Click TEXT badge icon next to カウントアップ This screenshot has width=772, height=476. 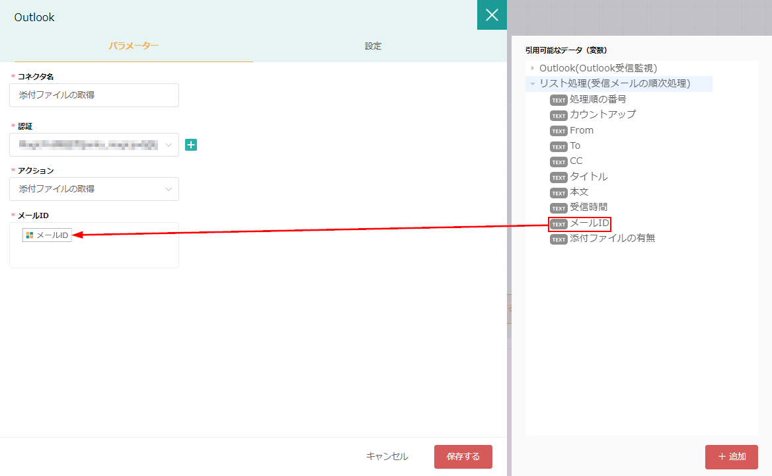pos(559,116)
